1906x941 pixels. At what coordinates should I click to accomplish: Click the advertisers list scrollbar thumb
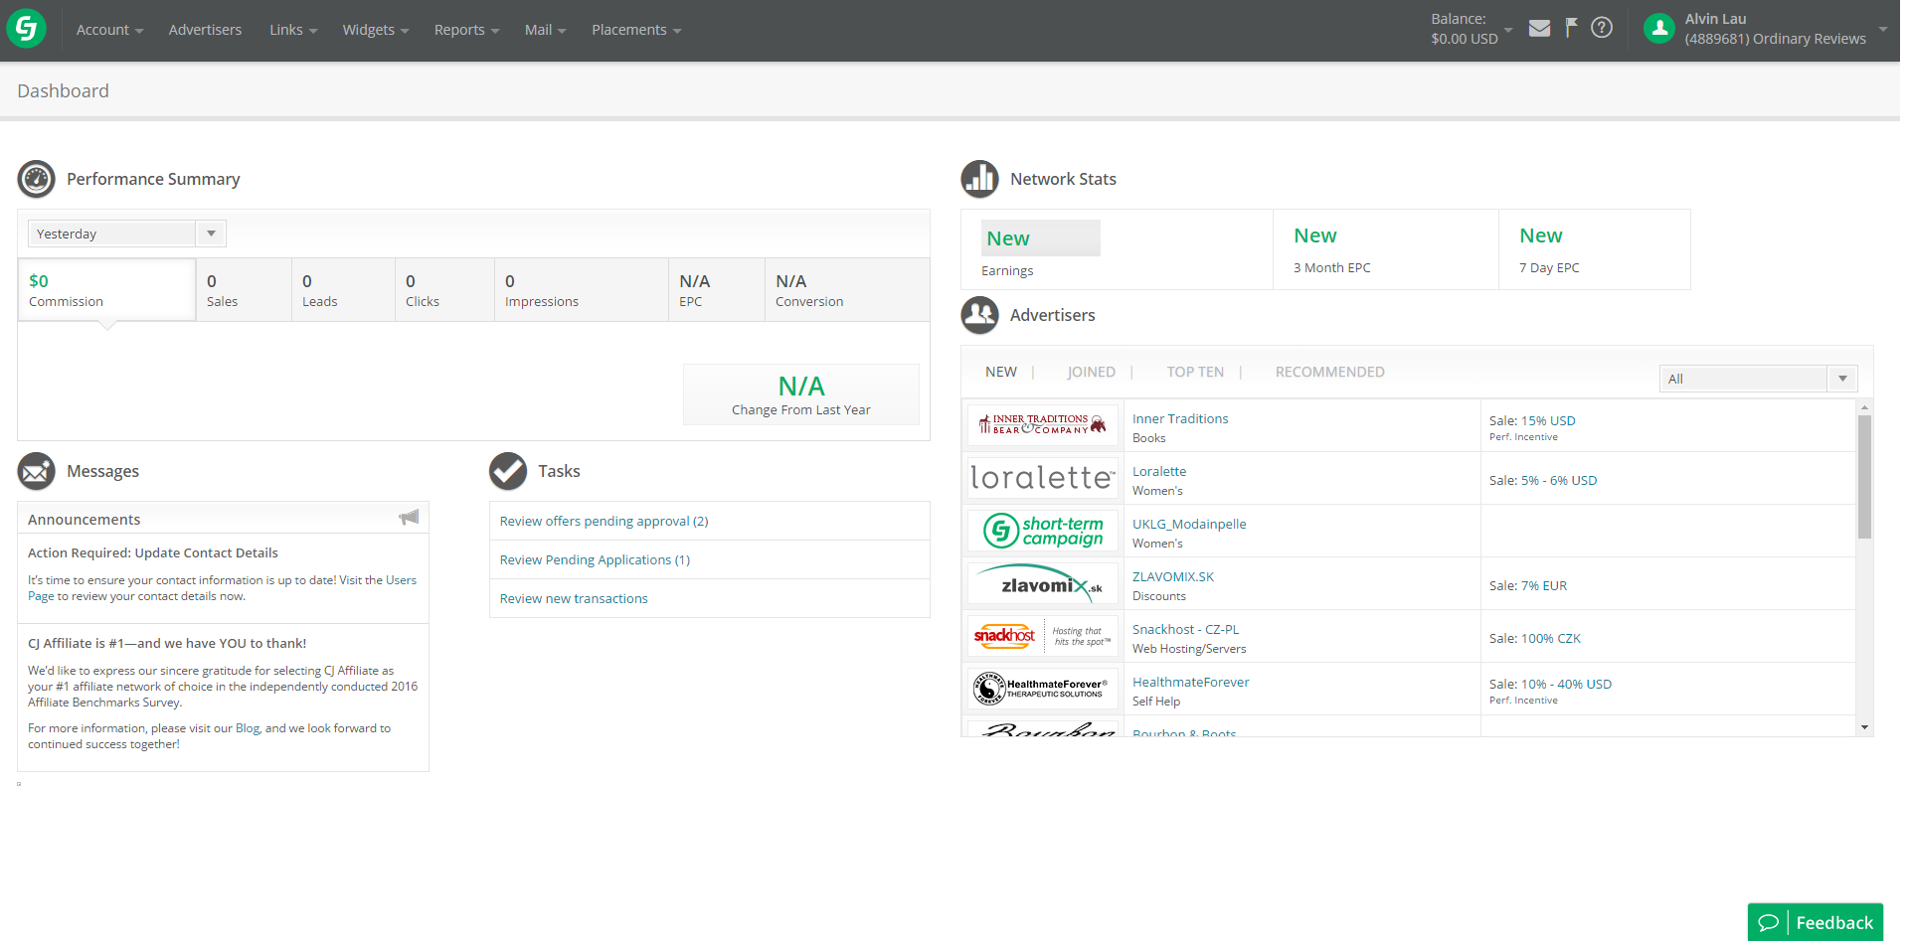click(x=1864, y=477)
